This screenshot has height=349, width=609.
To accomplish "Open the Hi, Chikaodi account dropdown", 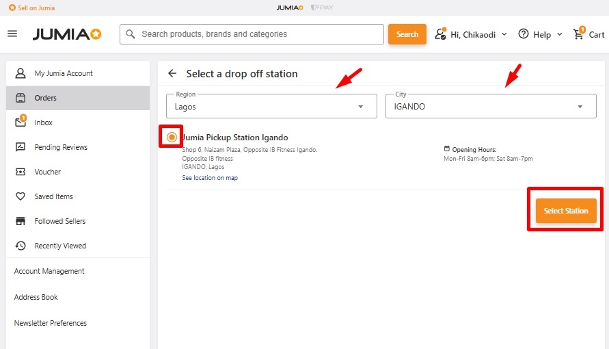I will point(472,34).
